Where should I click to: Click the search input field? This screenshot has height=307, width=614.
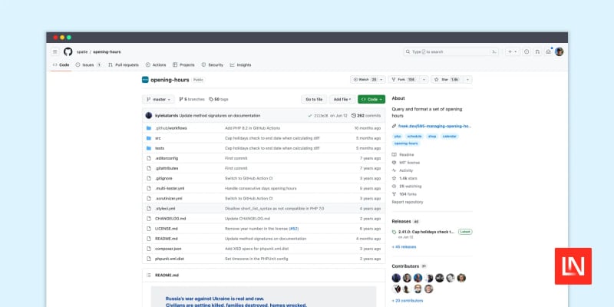449,51
